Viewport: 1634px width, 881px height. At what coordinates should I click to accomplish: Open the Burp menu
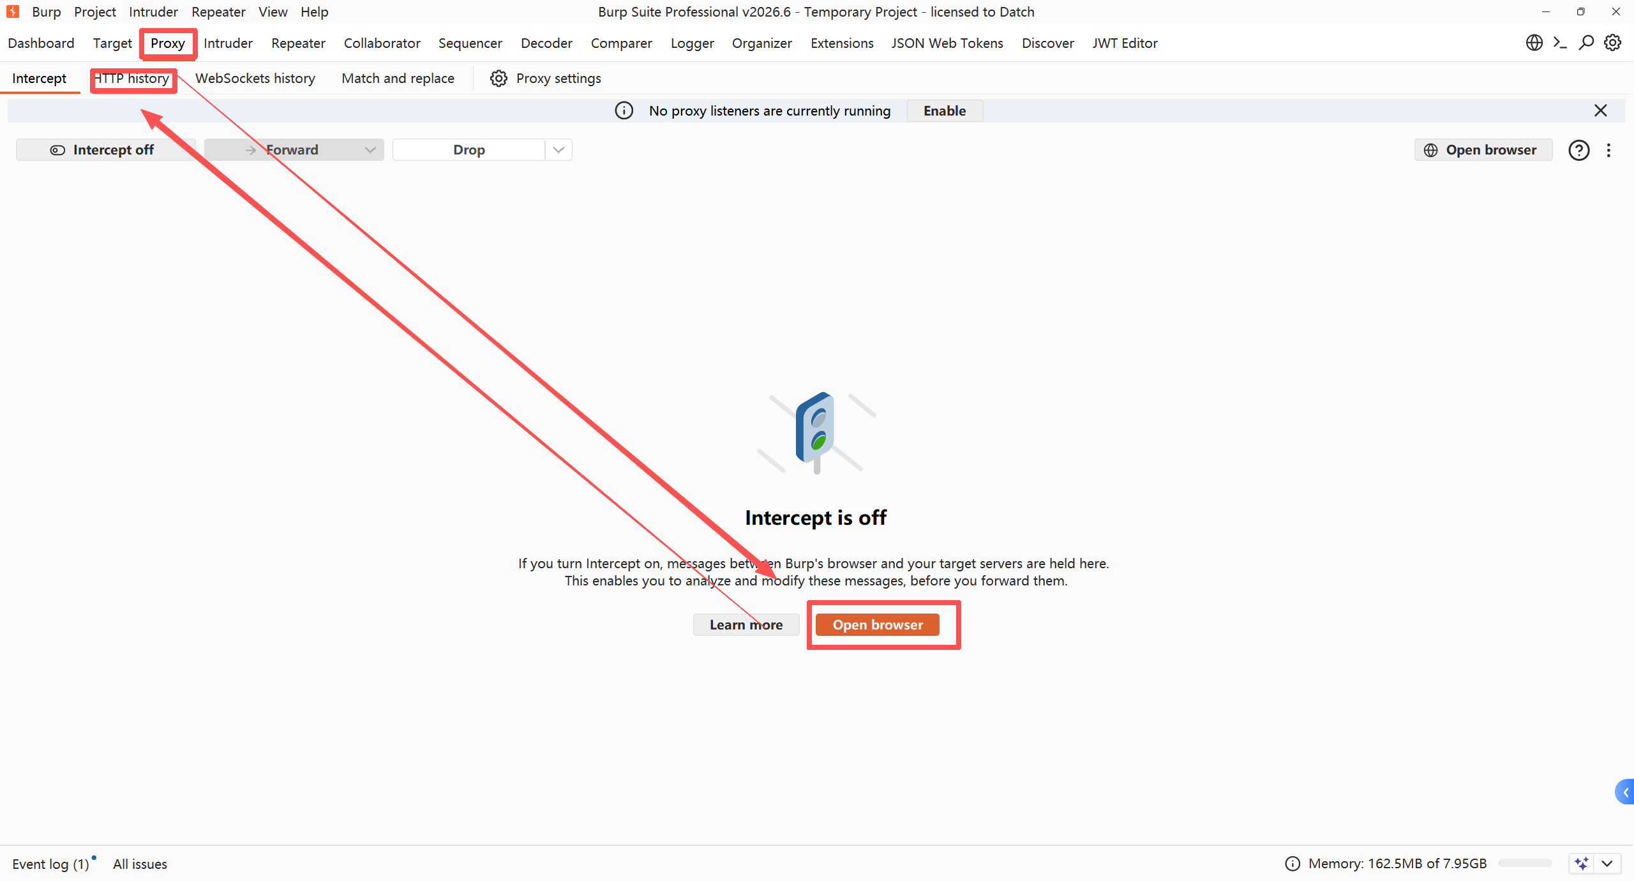click(47, 11)
